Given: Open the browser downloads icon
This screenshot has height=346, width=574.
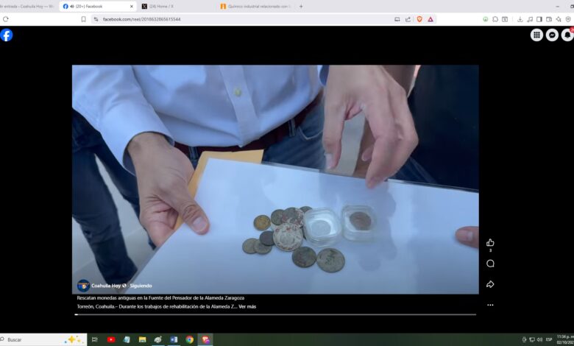Looking at the screenshot, I should [x=520, y=19].
